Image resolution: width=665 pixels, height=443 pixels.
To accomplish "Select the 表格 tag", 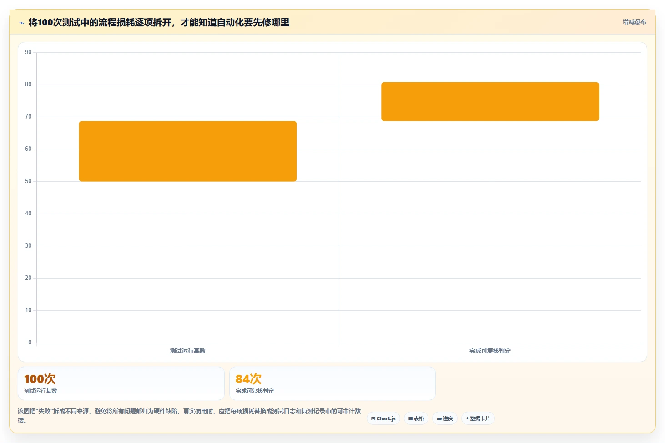I will [416, 418].
